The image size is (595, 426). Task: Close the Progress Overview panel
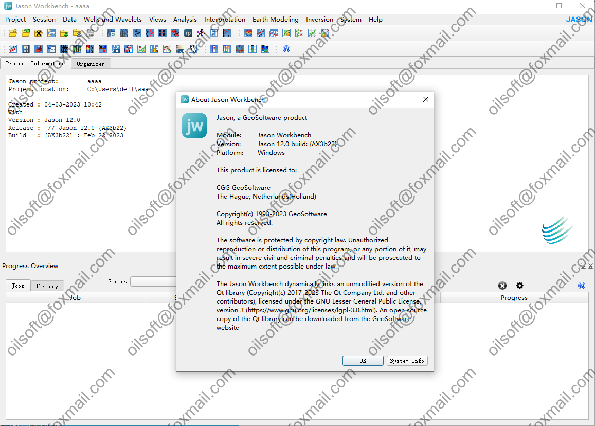590,266
